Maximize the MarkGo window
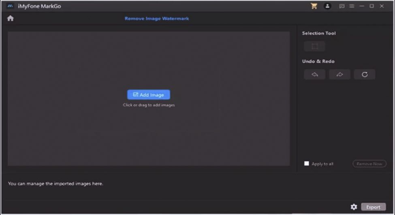The width and height of the screenshot is (395, 215). tap(372, 6)
